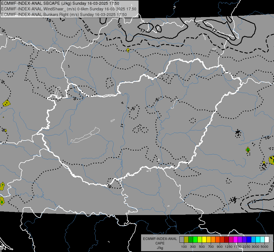This screenshot has height=252, width=274.
Task: Select the pale cyan legend swatch
Action: pos(263,239)
